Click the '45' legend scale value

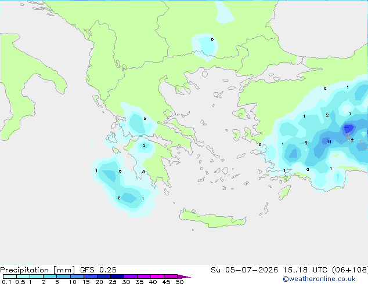(x=166, y=282)
